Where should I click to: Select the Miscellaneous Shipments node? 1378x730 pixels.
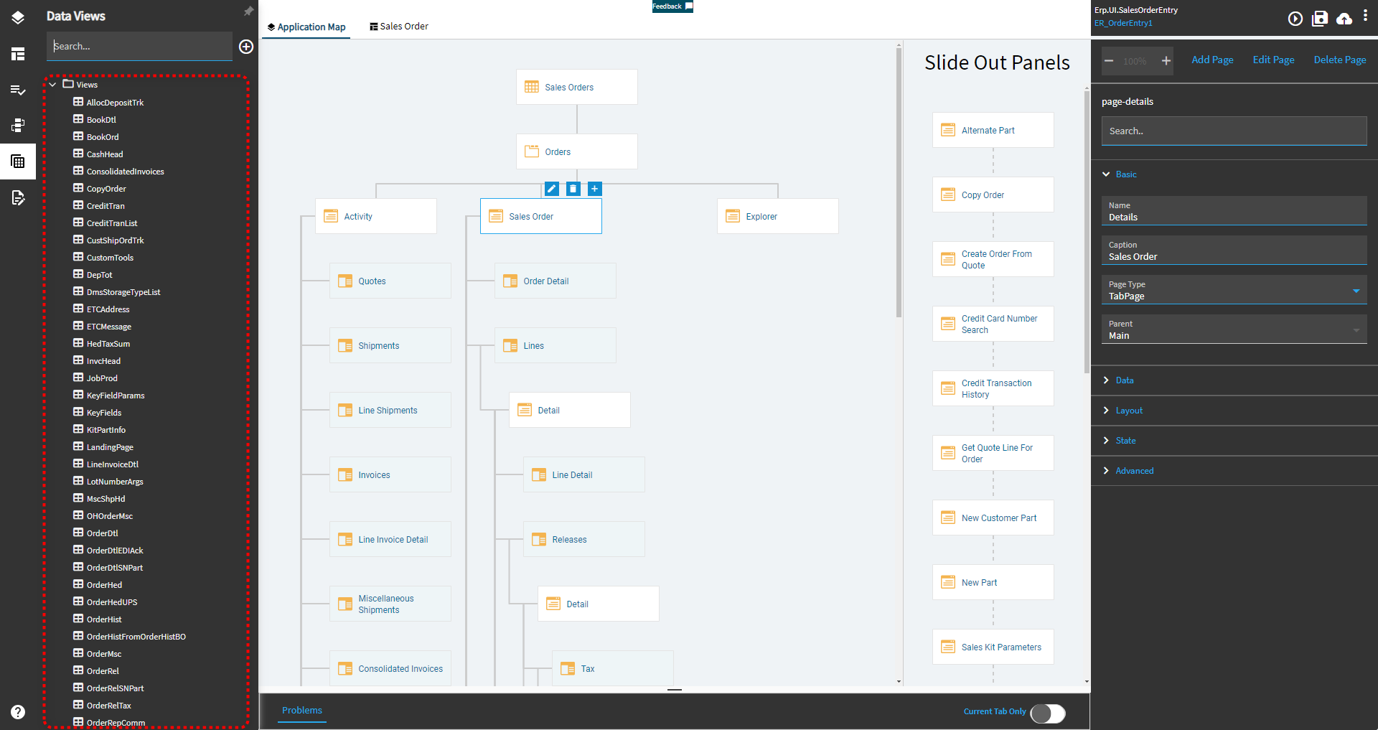(390, 604)
